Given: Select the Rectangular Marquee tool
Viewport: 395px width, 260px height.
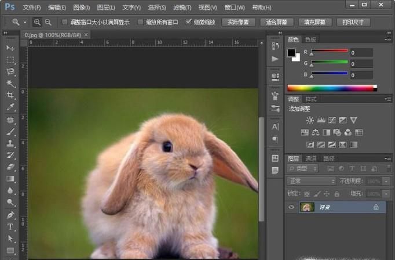Looking at the screenshot, I should [10, 60].
